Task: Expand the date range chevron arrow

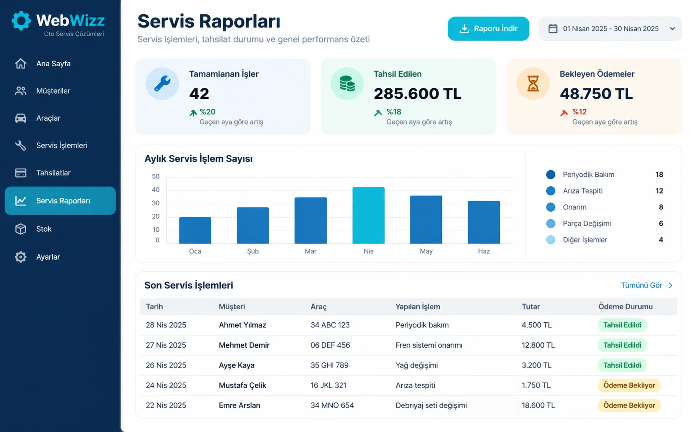Action: click(x=672, y=29)
